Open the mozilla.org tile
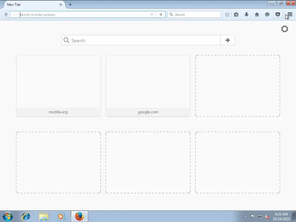This screenshot has height=222, width=296. [58, 86]
